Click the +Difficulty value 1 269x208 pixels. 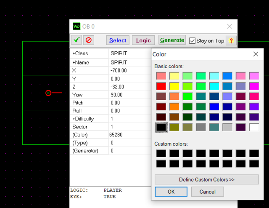pyautogui.click(x=112, y=119)
